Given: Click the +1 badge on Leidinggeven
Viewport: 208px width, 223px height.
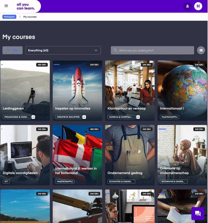Looking at the screenshot, I should tap(33, 117).
